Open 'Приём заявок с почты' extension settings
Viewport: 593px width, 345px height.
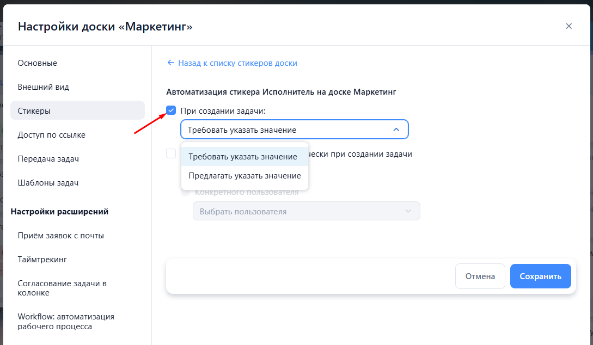(x=77, y=236)
